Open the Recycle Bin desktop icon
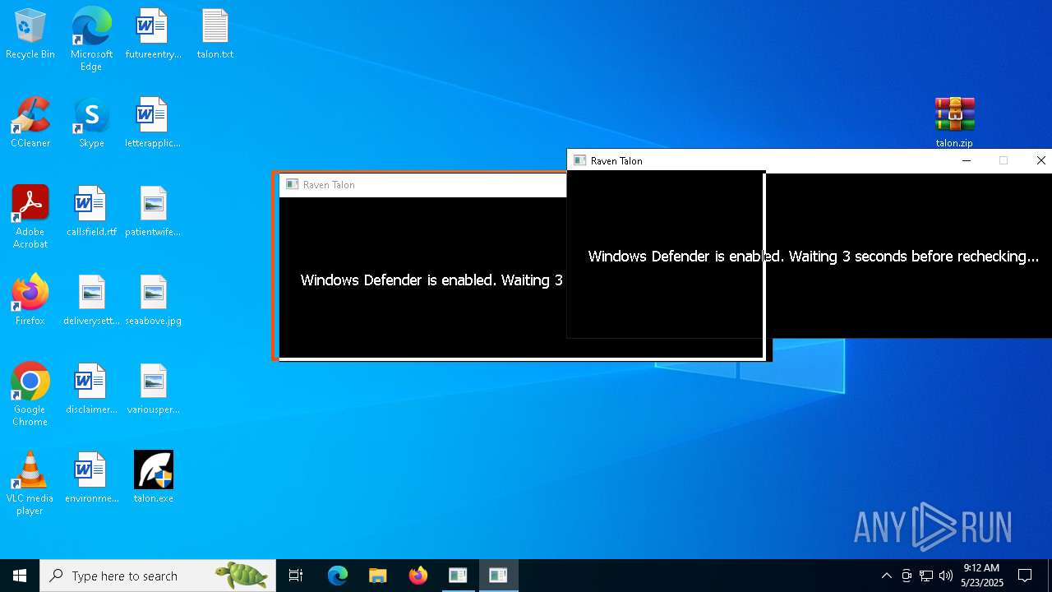Viewport: 1052px width, 592px height. point(30,35)
